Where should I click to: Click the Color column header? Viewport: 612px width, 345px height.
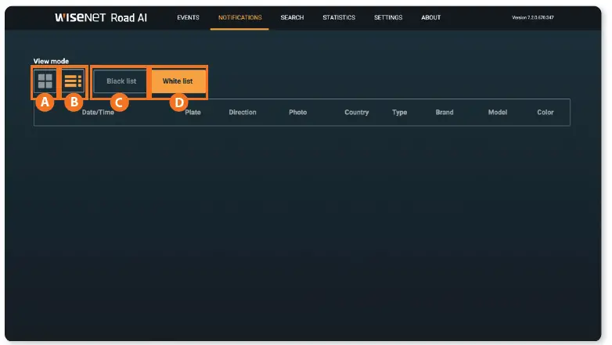[x=545, y=113]
